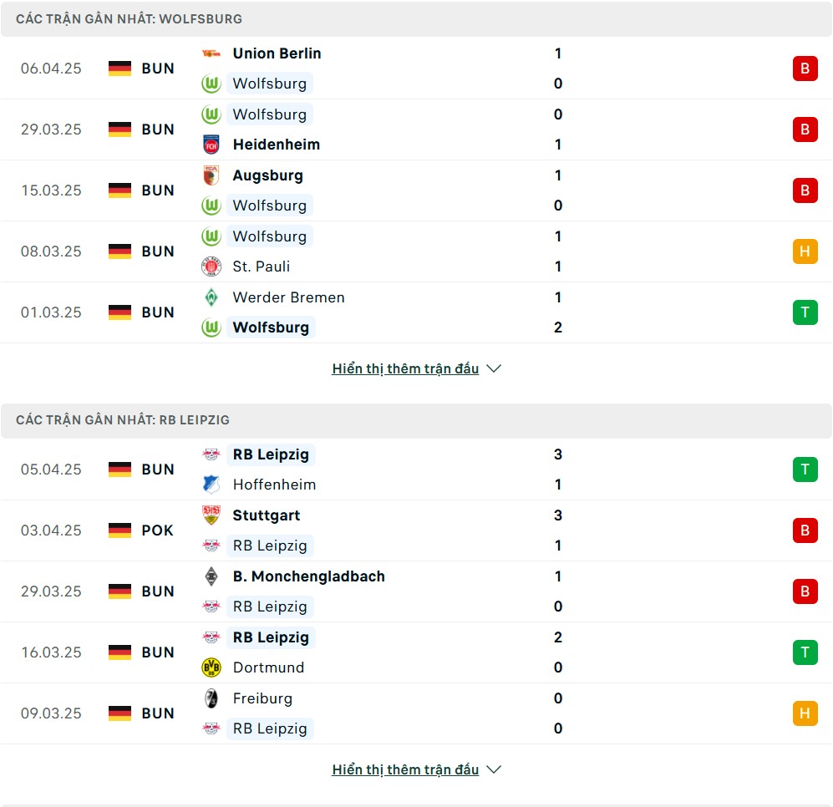The width and height of the screenshot is (833, 807).
Task: Click the Dortmund BVB logo
Action: (x=211, y=667)
